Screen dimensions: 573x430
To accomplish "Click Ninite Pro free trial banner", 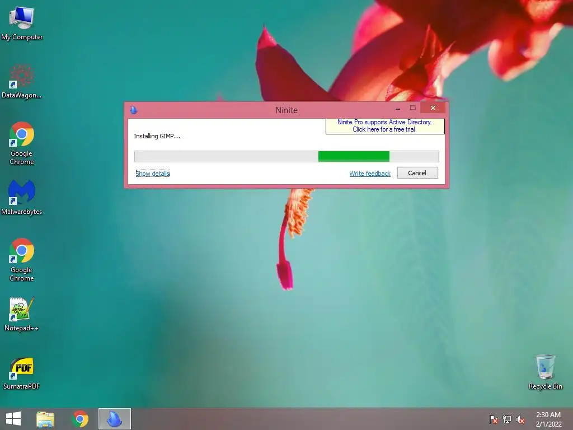I will tap(385, 126).
